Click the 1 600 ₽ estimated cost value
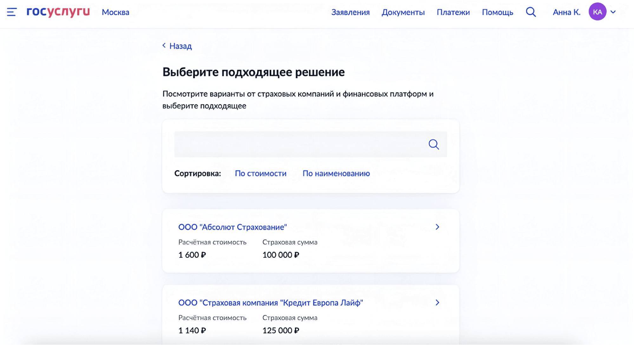Screen dimensions: 634x345 coord(192,255)
